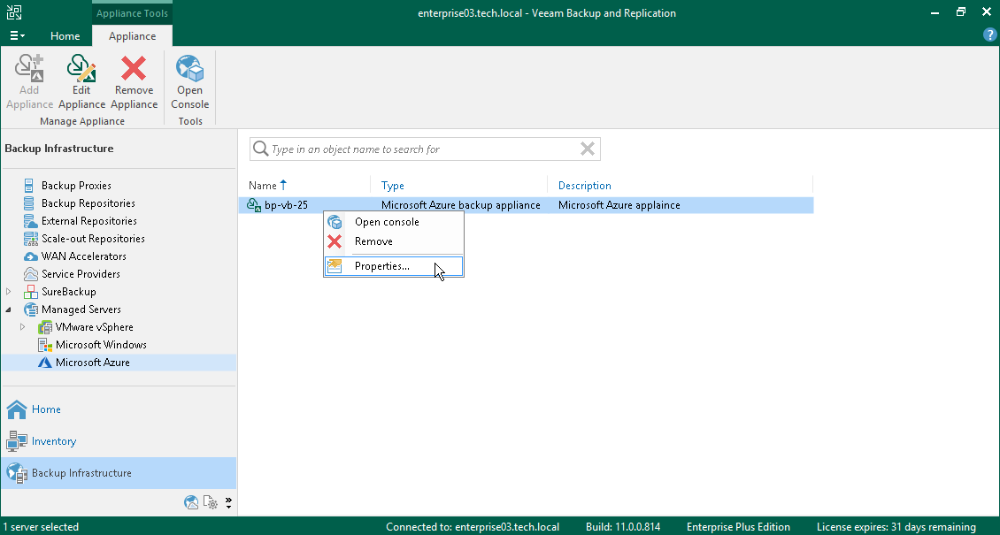
Task: Choose Open console from the context menu
Action: [394, 222]
